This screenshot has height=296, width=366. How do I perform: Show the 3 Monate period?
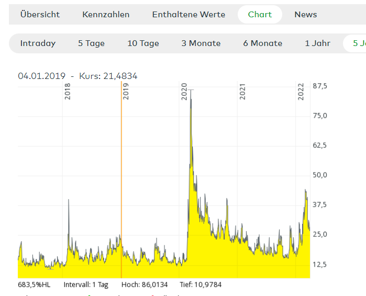pyautogui.click(x=202, y=43)
